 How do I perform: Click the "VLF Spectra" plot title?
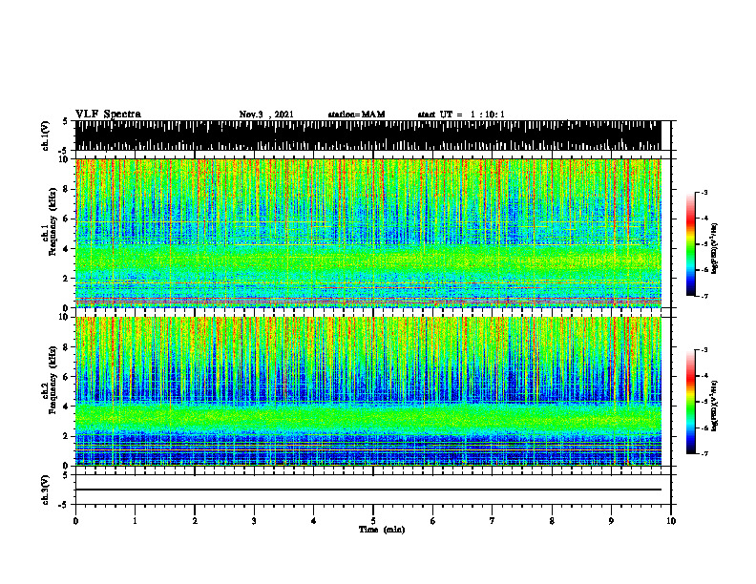(108, 115)
